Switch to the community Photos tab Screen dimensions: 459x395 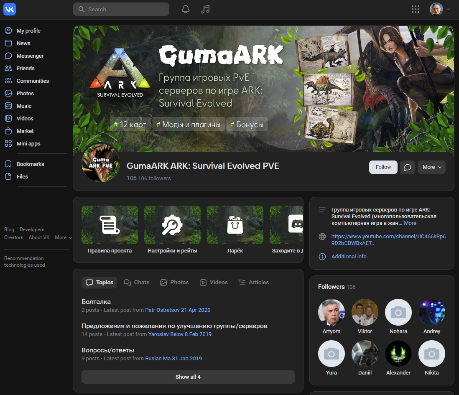(x=174, y=283)
